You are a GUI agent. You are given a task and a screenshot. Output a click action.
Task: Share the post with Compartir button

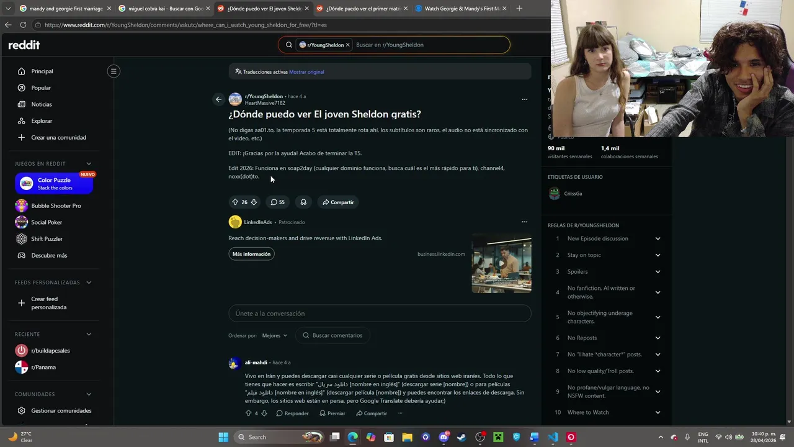tap(338, 202)
